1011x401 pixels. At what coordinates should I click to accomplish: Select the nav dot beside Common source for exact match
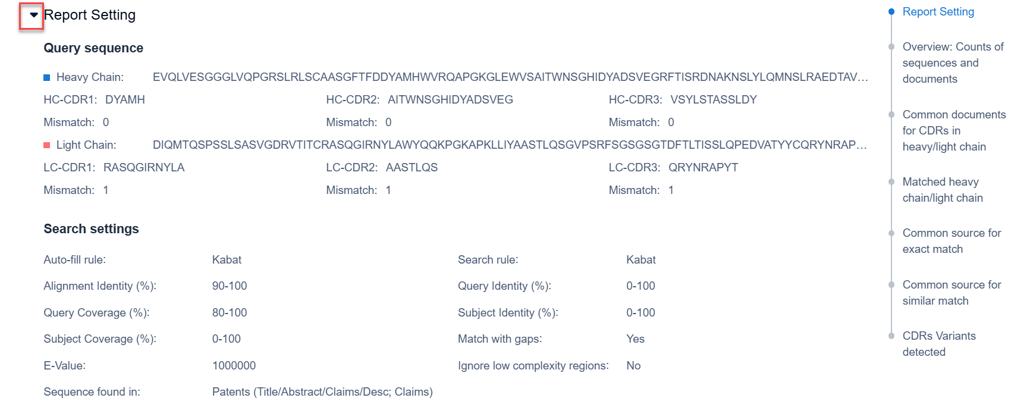891,233
